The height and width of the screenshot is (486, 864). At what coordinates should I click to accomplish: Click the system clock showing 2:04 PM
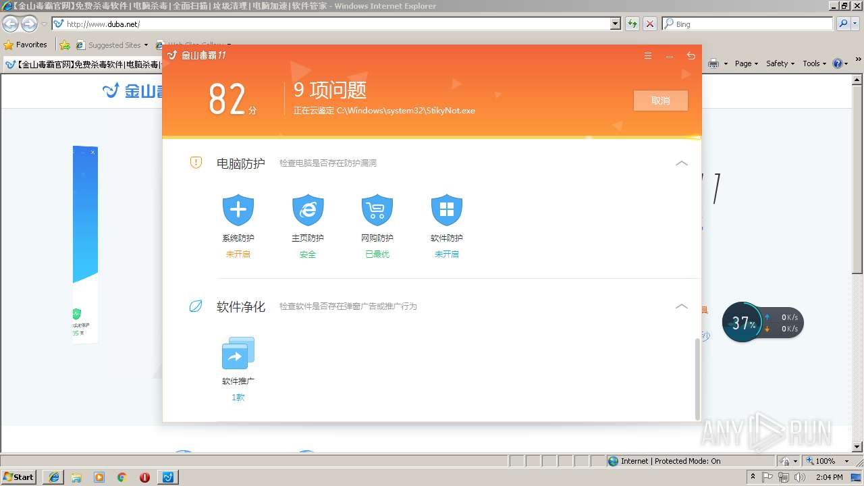[x=830, y=477]
